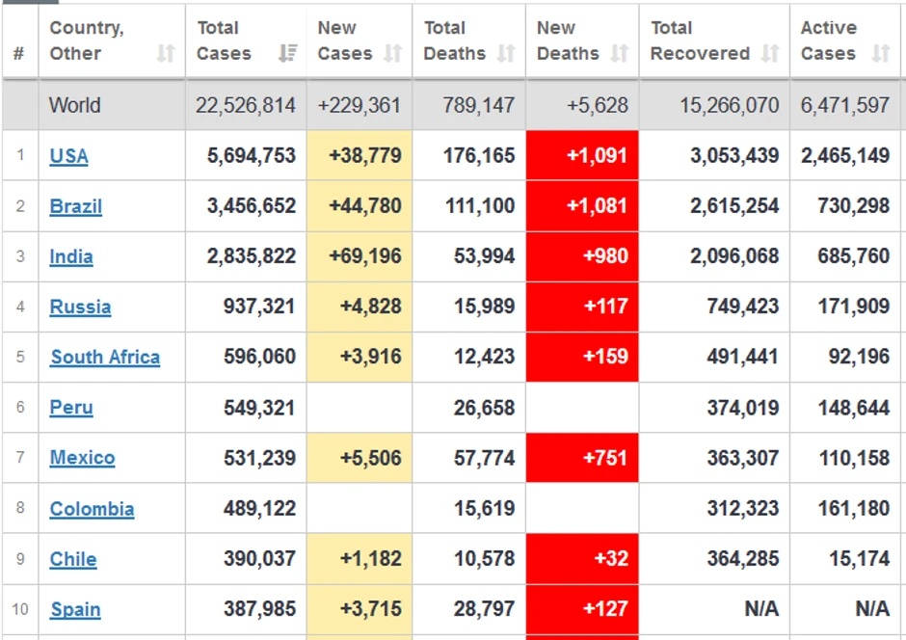This screenshot has height=640, width=906.
Task: Click the descending sort icon in Total Cases
Action: coord(287,54)
